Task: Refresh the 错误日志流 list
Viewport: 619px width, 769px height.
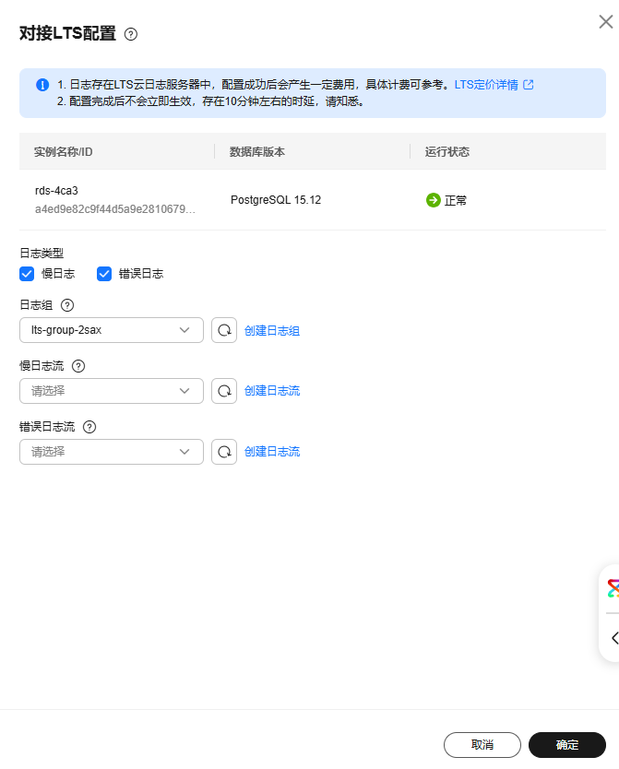Action: coord(224,452)
